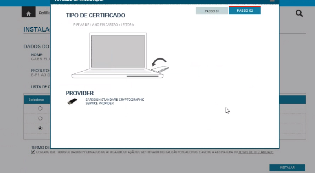The width and height of the screenshot is (315, 173).
Task: Open search with the magnifying glass icon
Action: (x=299, y=13)
